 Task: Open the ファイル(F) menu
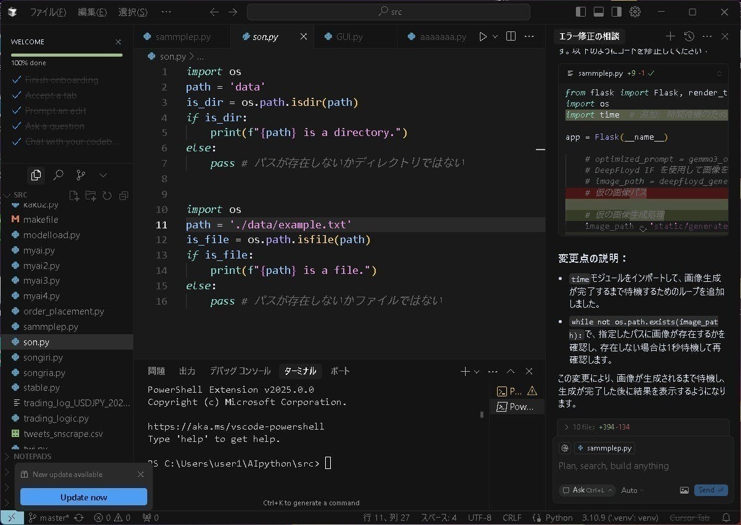point(48,12)
